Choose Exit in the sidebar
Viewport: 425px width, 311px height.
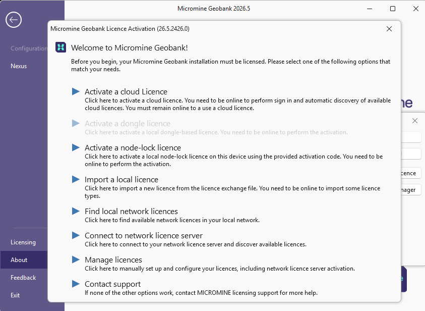pos(15,295)
